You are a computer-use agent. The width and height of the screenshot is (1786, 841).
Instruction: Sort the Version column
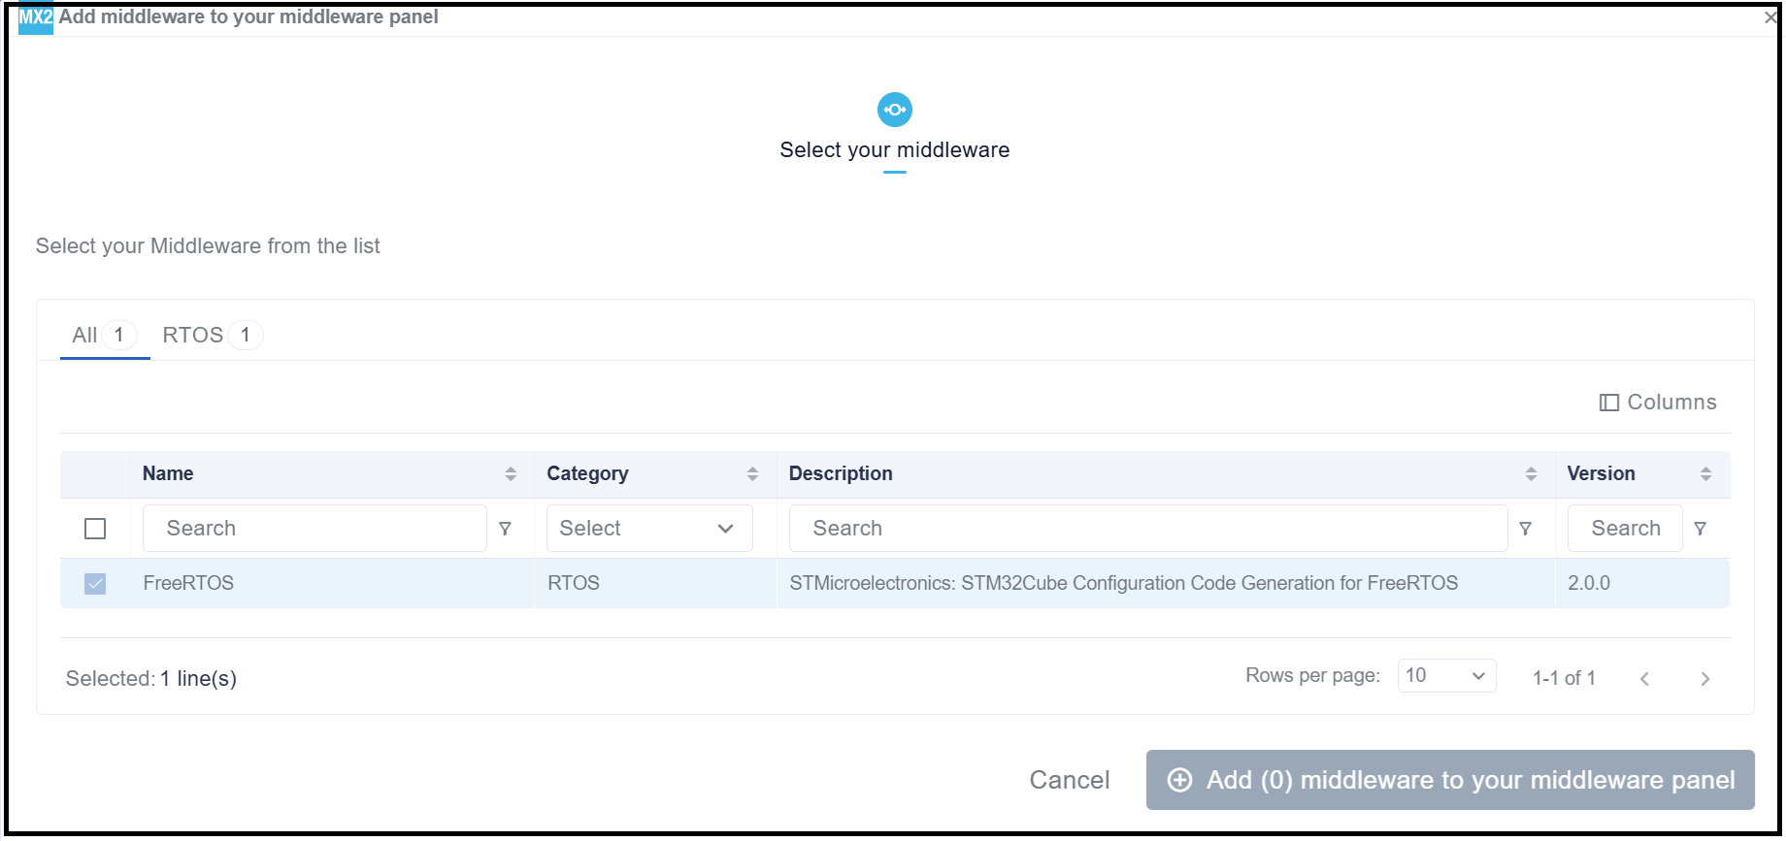[x=1705, y=473]
